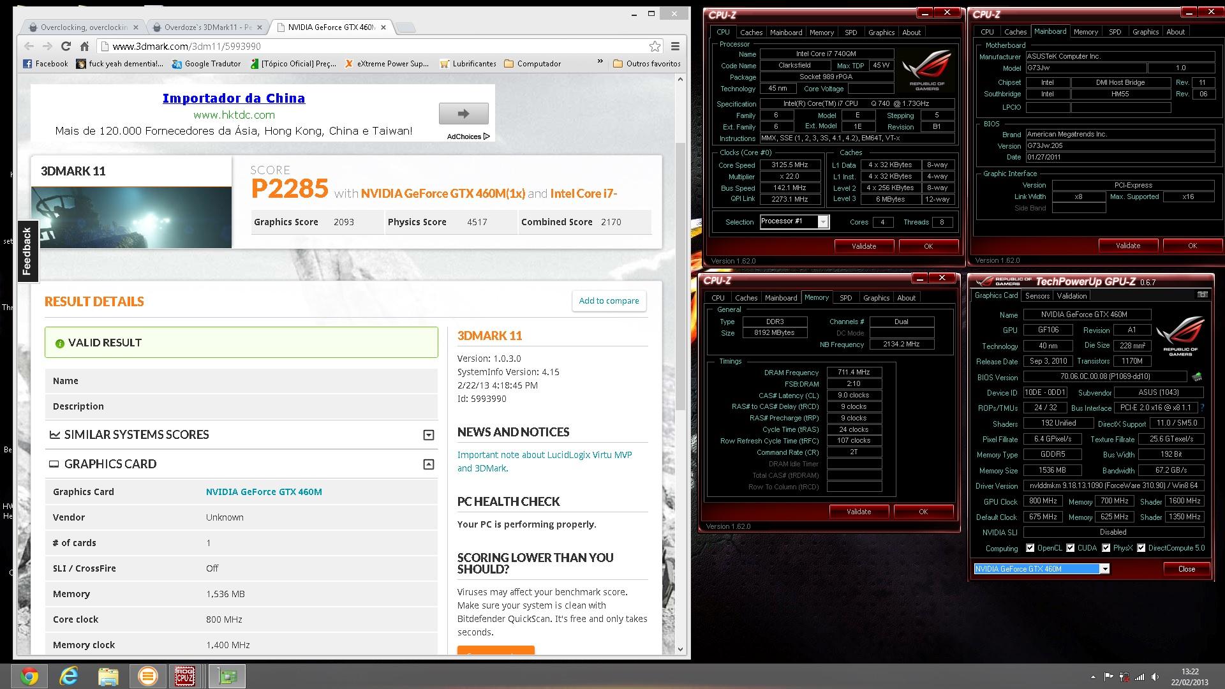The image size is (1225, 689).
Task: Click the browser forward arrow
Action: click(x=47, y=46)
